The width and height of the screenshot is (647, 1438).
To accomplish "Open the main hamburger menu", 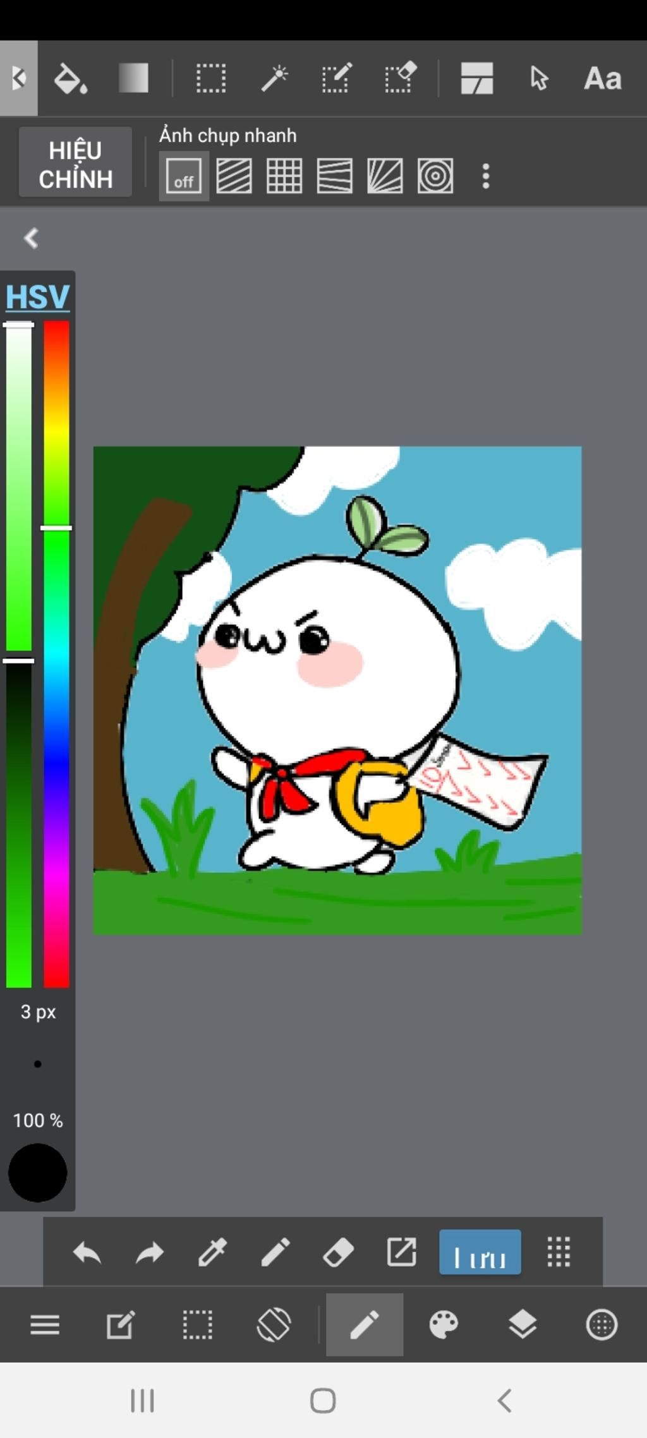I will [45, 1324].
